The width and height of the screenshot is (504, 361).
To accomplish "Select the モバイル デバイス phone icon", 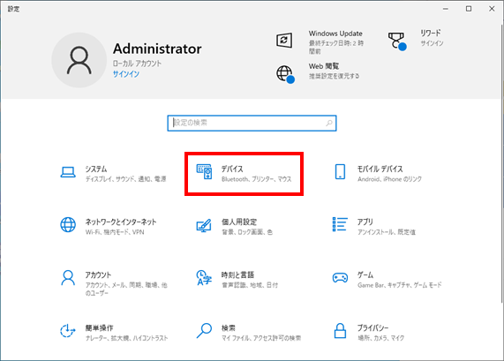I will (x=340, y=171).
